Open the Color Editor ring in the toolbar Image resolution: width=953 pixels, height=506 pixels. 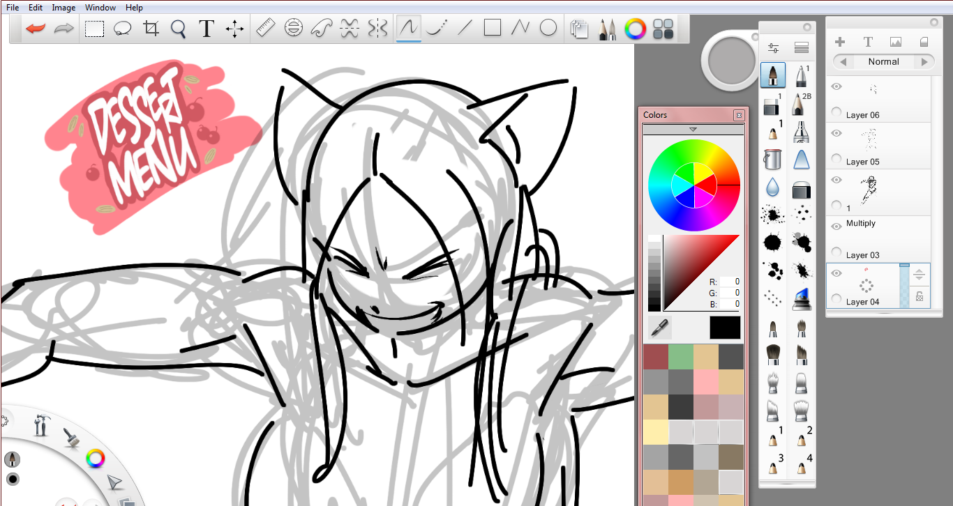pos(635,29)
